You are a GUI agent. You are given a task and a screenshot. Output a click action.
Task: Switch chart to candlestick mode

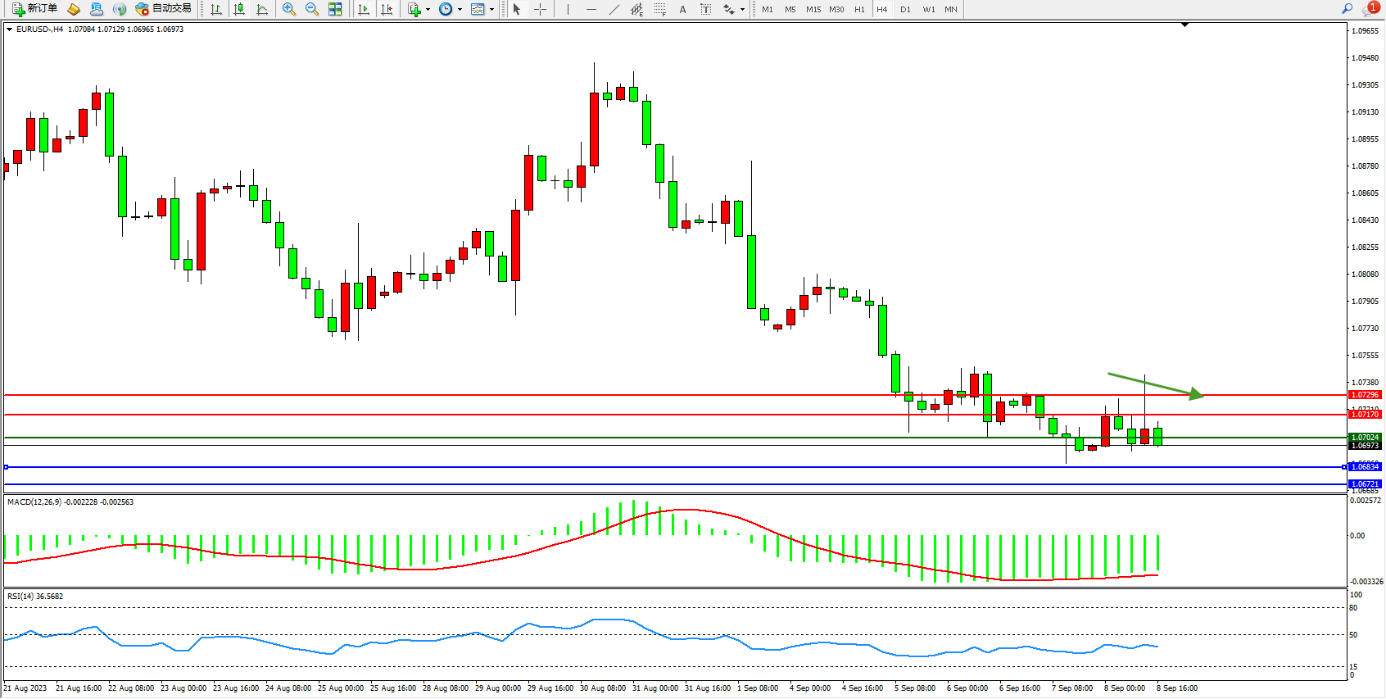click(239, 9)
